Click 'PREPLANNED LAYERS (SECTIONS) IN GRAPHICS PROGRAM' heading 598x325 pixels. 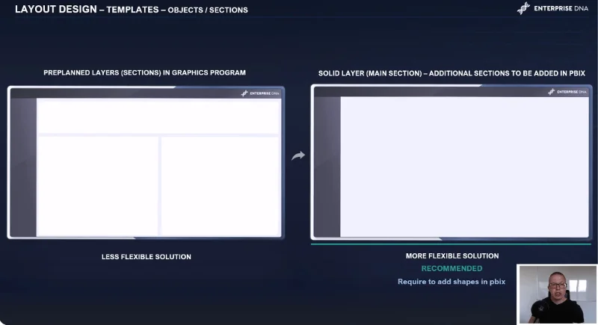click(144, 72)
